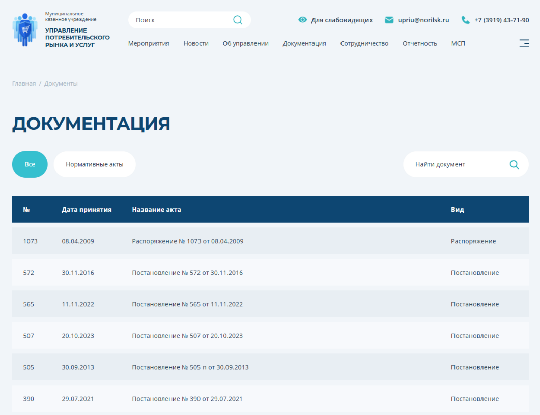Select the Все filter tab

(30, 164)
